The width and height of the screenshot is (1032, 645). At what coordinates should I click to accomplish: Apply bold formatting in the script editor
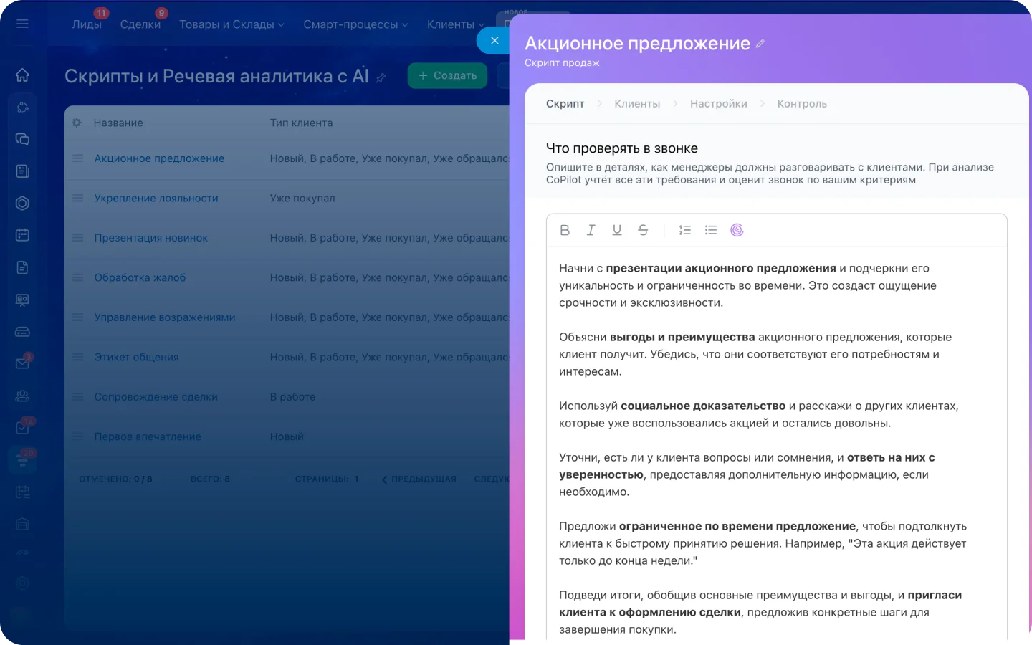pyautogui.click(x=565, y=229)
